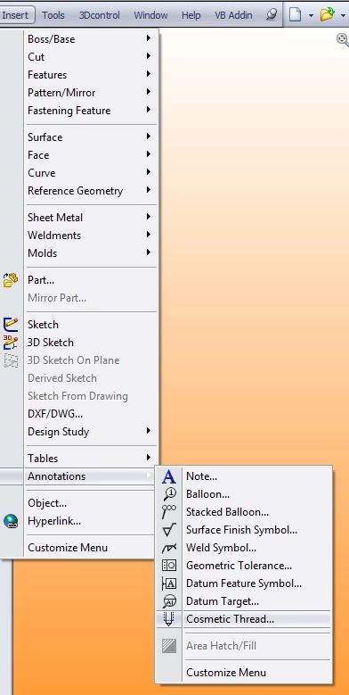Click the zoom icon in the graphics area
The height and width of the screenshot is (695, 349).
pos(343,39)
